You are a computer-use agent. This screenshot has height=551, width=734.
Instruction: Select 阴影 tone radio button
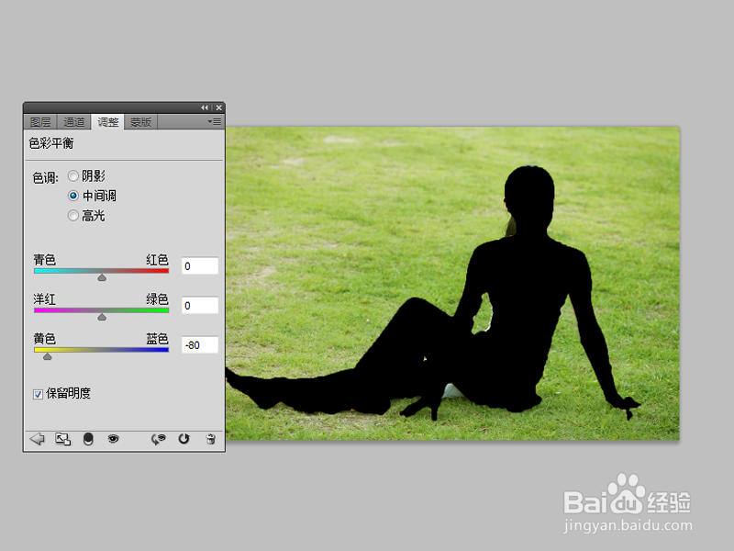pos(73,176)
